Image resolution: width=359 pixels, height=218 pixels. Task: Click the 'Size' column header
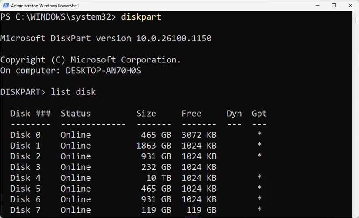click(x=146, y=114)
